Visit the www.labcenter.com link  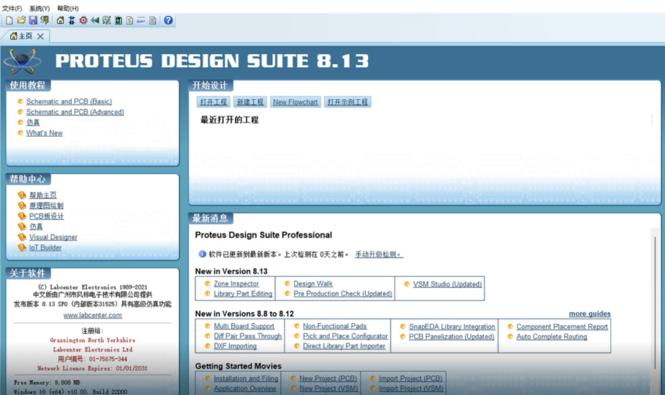tap(92, 315)
